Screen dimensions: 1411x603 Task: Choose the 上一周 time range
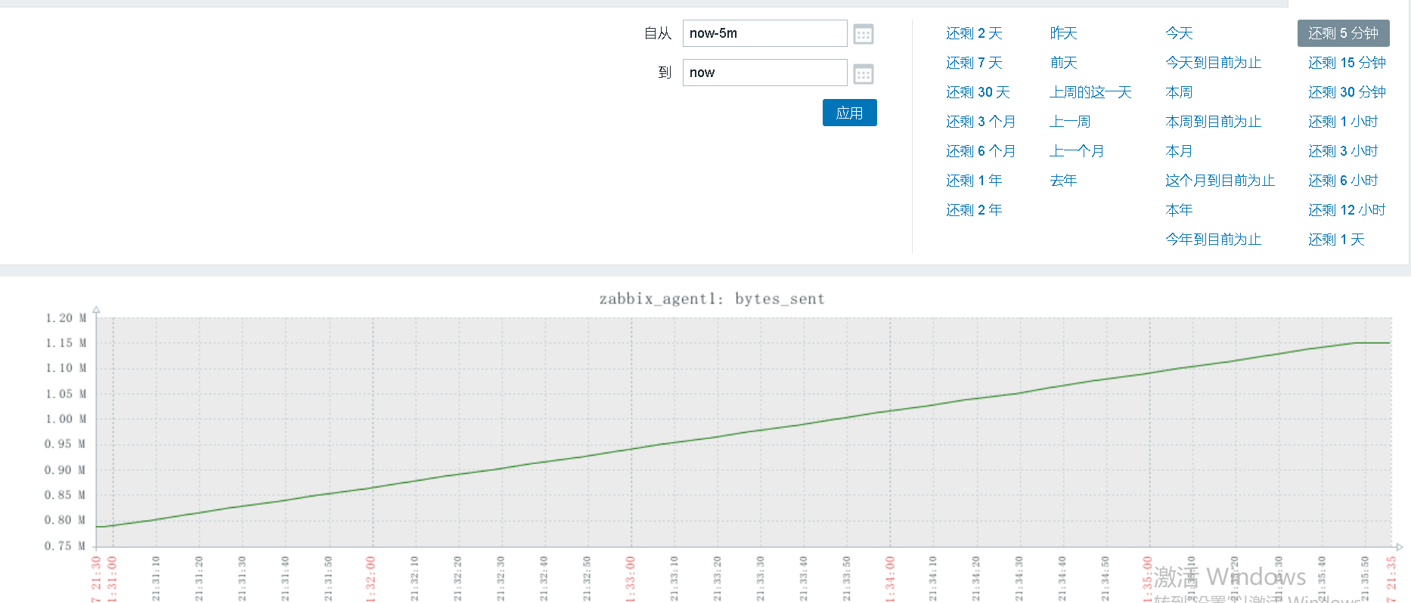pos(1070,122)
